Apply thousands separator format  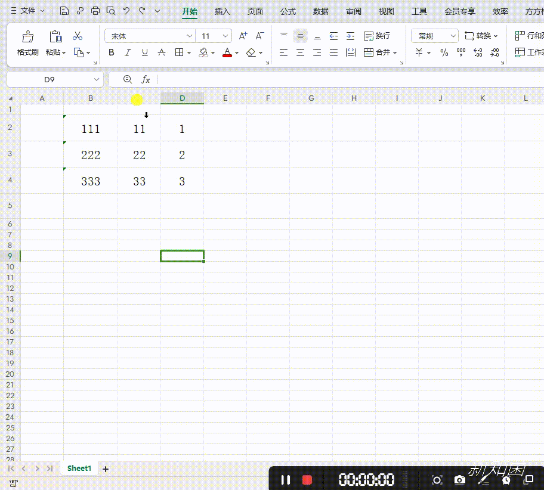(461, 52)
